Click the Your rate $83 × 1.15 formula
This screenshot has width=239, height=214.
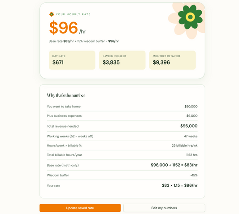click(x=179, y=185)
